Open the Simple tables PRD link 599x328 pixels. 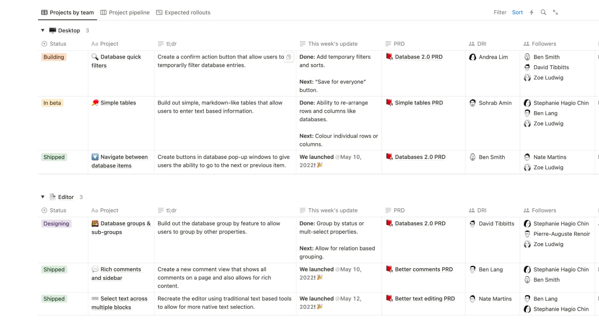(x=419, y=103)
